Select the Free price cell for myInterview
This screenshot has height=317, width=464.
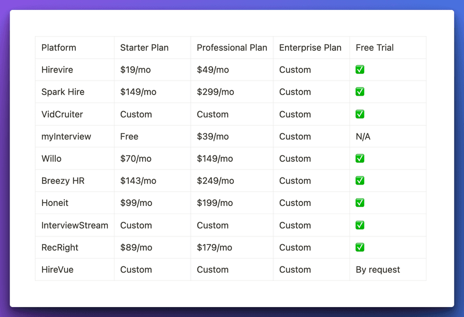(x=128, y=136)
